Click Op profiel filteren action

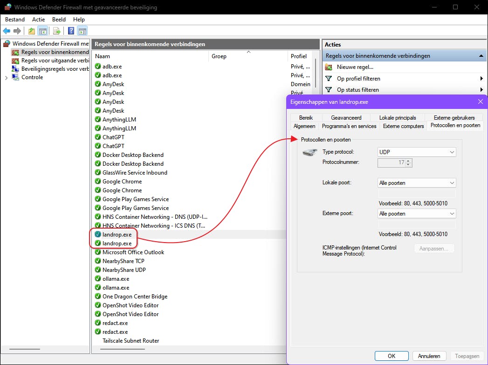[x=358, y=78]
